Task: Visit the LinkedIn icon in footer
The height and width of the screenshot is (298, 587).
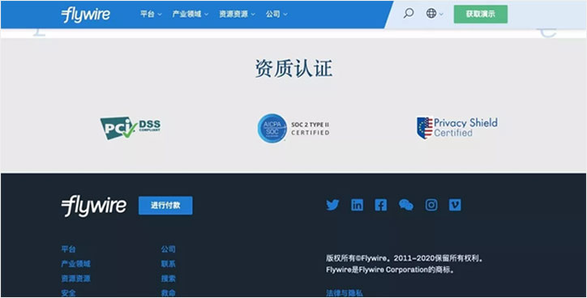Action: tap(357, 205)
